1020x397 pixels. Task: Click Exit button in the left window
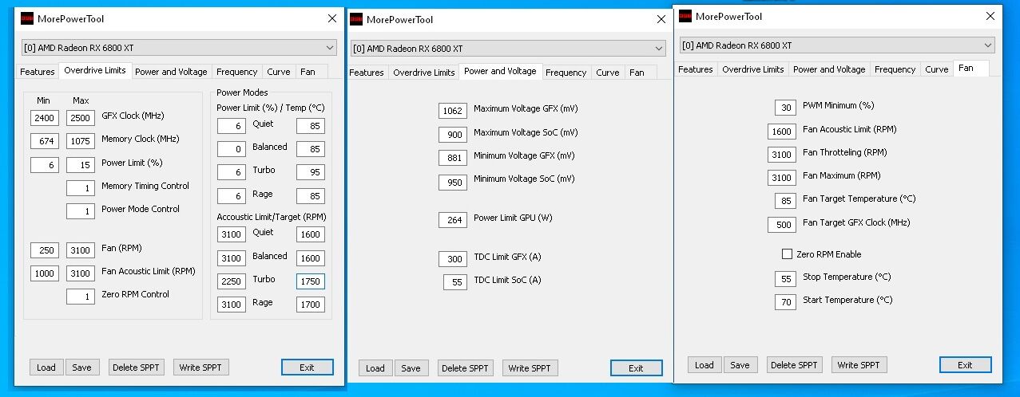(x=307, y=368)
